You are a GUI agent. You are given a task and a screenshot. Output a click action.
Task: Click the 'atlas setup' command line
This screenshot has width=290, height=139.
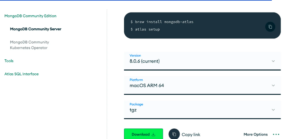click(x=145, y=29)
